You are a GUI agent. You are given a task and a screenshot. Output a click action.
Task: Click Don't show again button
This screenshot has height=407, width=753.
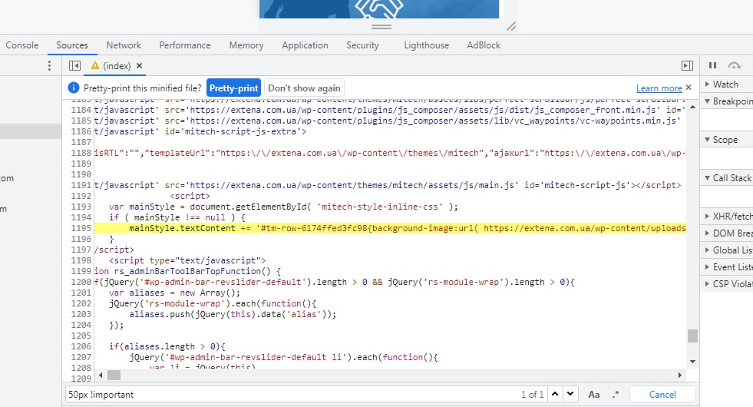[x=304, y=88]
